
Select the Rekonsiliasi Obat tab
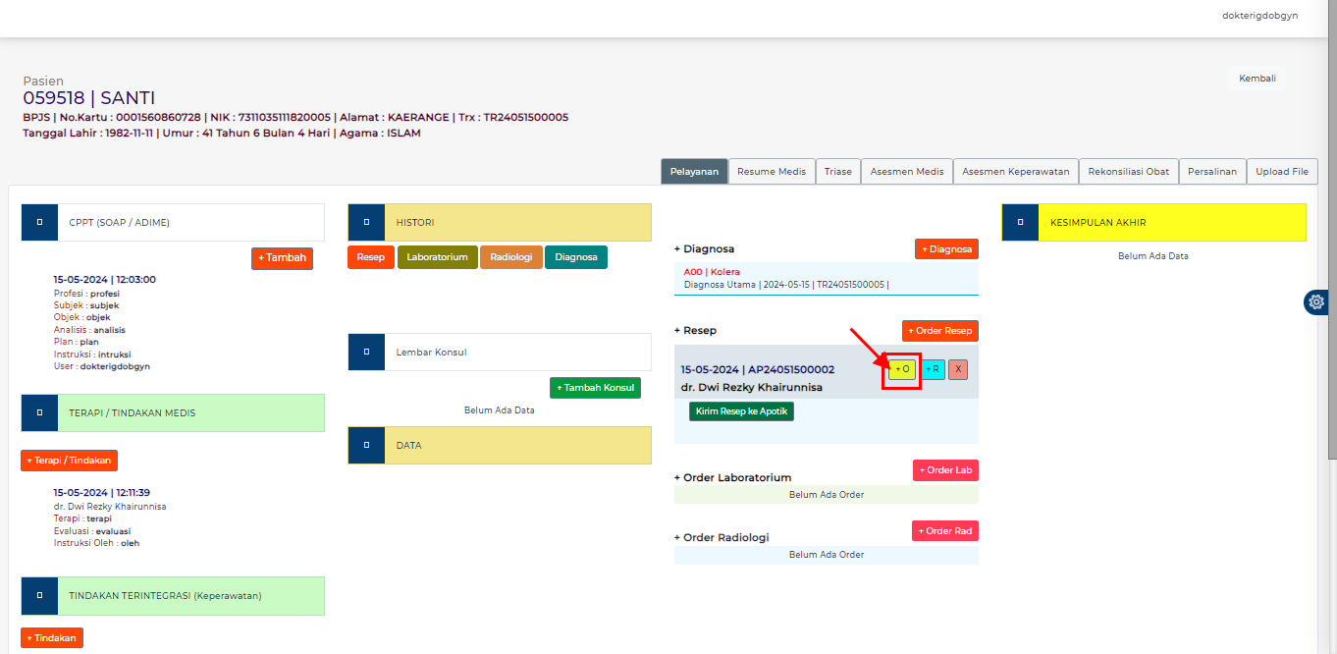click(1129, 172)
